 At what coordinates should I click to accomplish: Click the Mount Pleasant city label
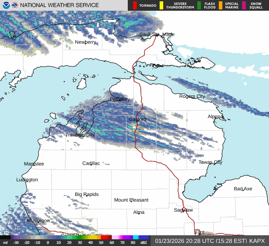[x=131, y=200]
